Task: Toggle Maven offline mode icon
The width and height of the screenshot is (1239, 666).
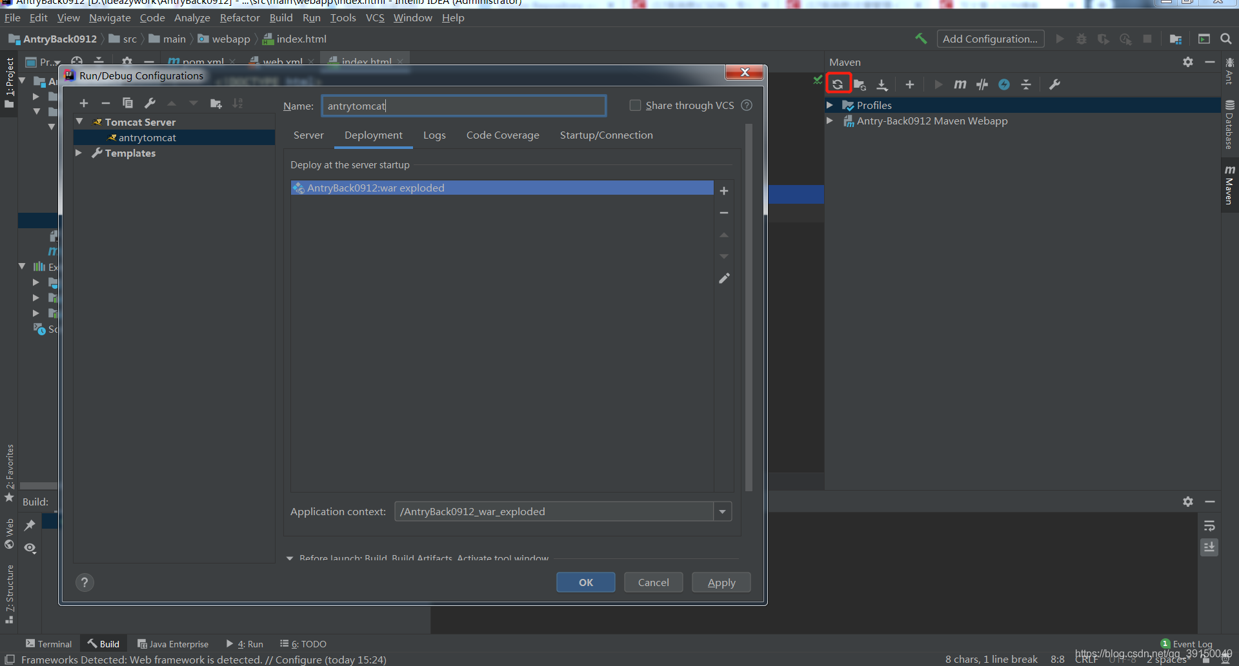Action: [x=1004, y=84]
